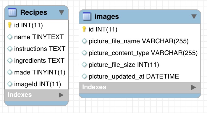Screen dimensions: 207x113
Task: Click the images table title
Action: pyautogui.click(x=107, y=17)
